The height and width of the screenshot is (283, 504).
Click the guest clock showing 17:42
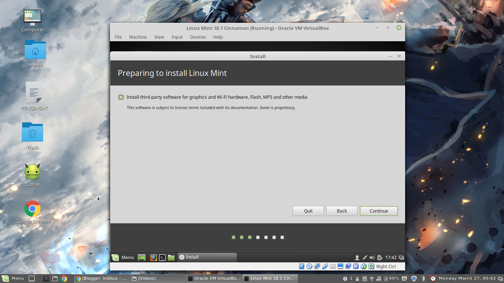coord(391,258)
